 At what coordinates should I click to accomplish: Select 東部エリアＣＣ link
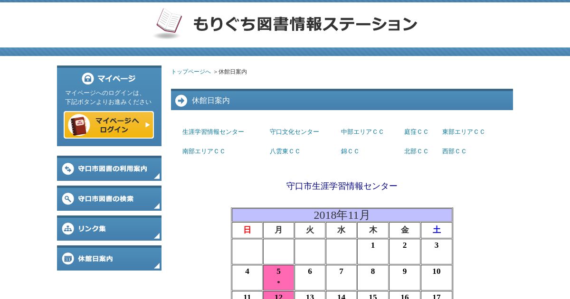(464, 132)
